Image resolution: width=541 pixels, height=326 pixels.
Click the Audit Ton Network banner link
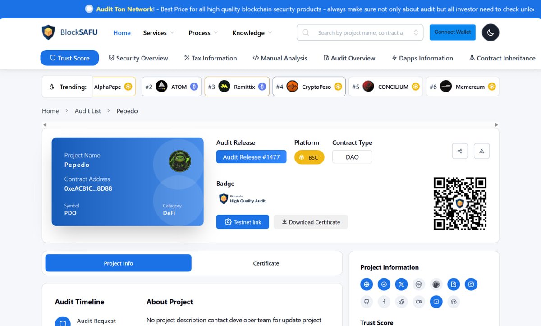tap(125, 9)
